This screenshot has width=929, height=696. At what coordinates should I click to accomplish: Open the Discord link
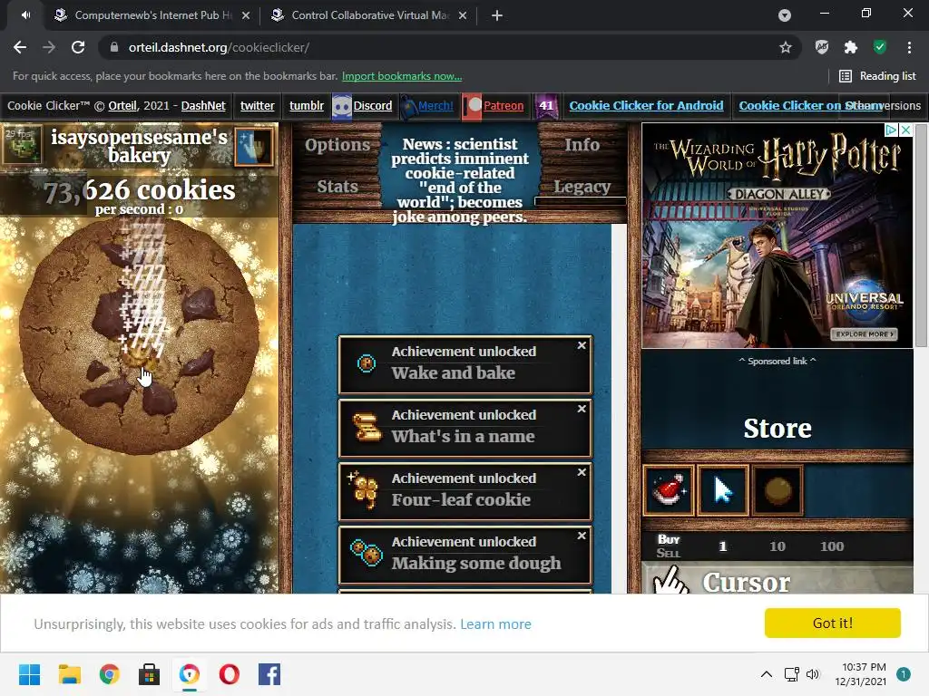373,105
